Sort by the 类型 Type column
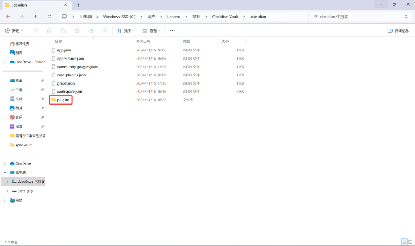 [x=186, y=41]
